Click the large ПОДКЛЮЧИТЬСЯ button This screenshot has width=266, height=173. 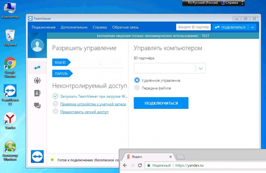(x=161, y=103)
